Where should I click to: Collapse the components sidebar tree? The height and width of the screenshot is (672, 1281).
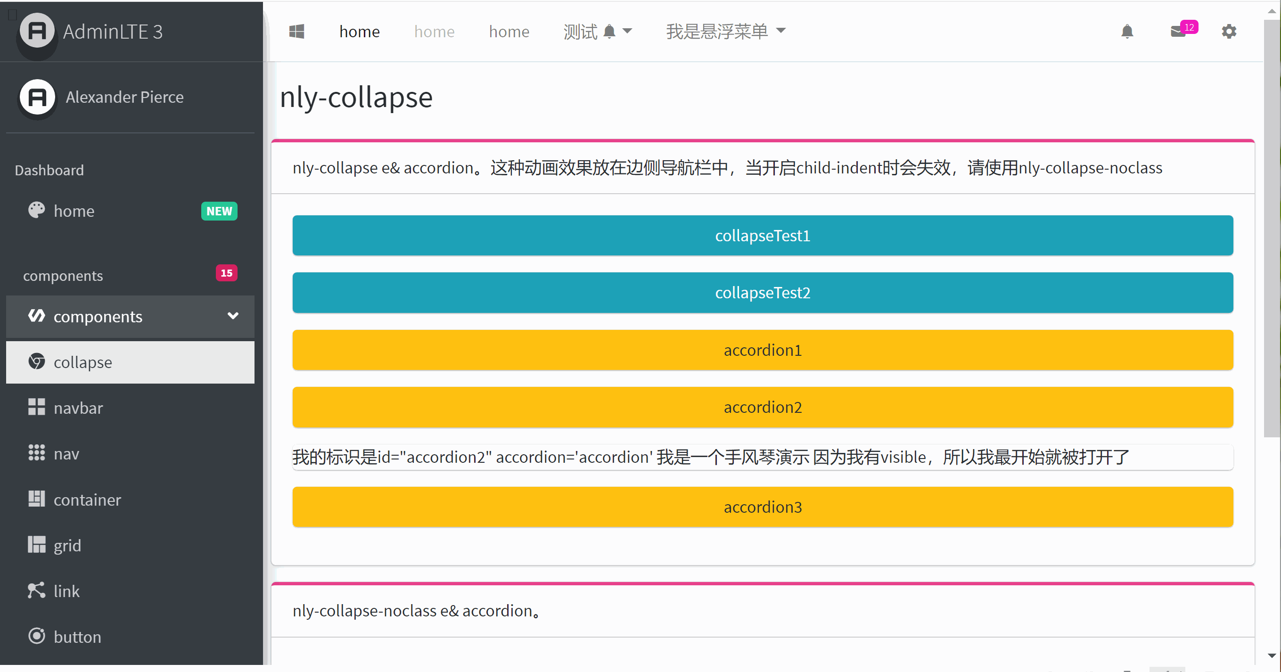click(130, 316)
